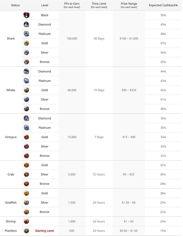Click the Crab Gold badge icon
Screen dimensions: 183x237
point(27,165)
